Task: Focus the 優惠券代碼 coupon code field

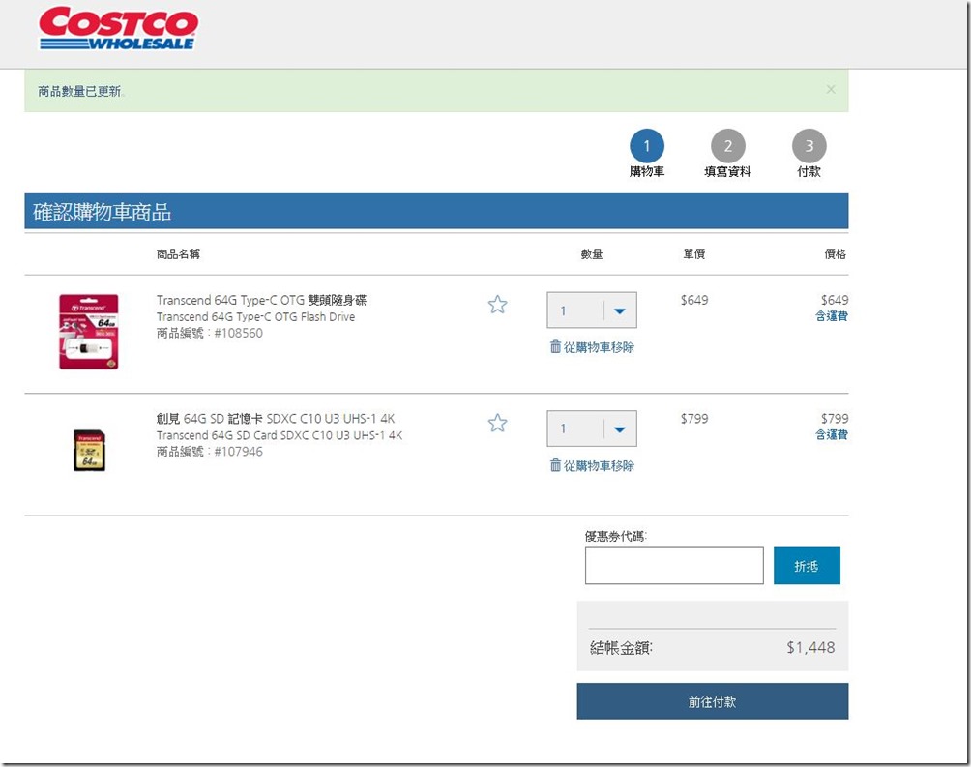Action: pos(674,565)
